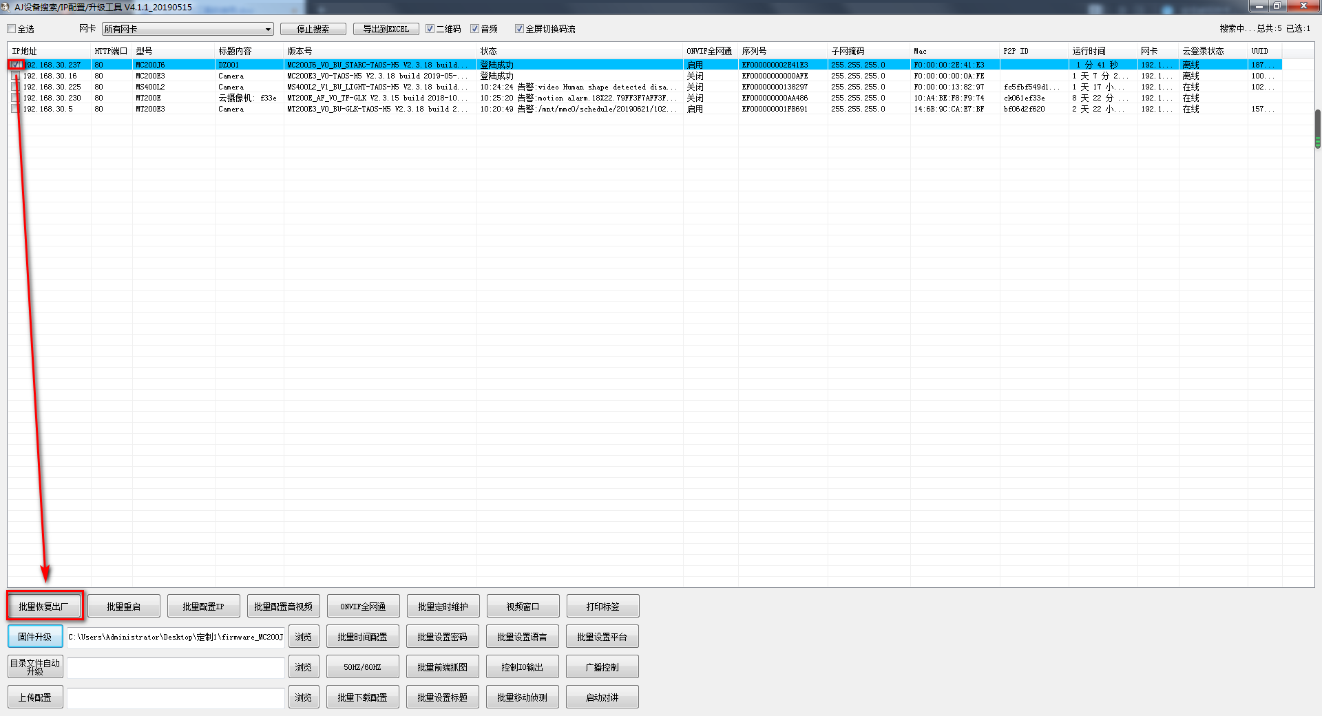Check the box for device 192.168.30.16
The image size is (1322, 716).
click(15, 76)
